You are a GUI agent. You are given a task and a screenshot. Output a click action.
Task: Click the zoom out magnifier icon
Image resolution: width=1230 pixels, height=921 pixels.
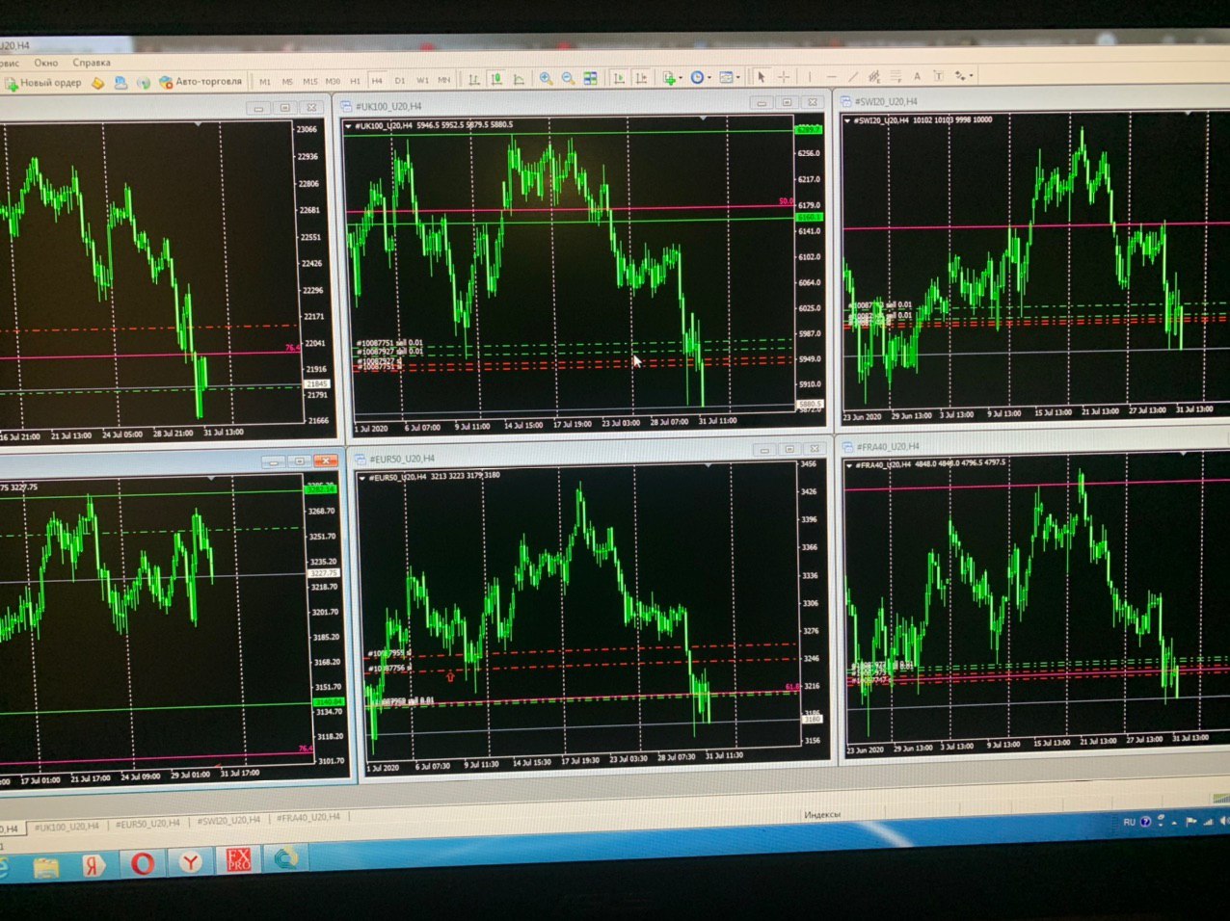[x=568, y=78]
